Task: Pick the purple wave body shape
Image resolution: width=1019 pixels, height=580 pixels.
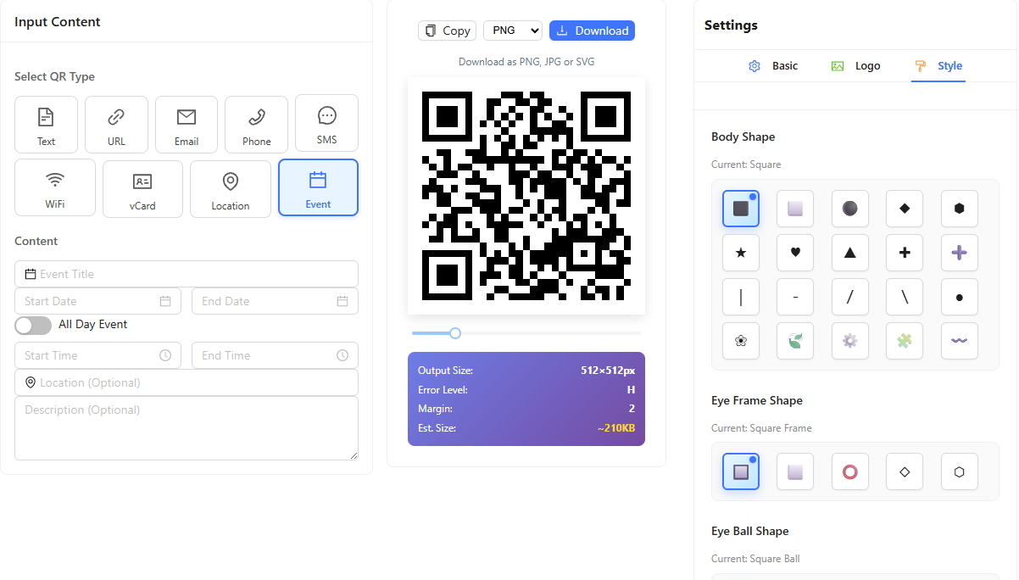Action: point(960,341)
